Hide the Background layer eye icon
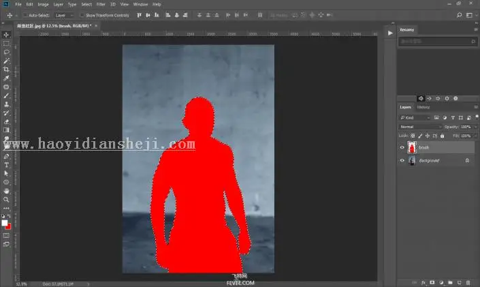The height and width of the screenshot is (287, 480). click(x=402, y=160)
